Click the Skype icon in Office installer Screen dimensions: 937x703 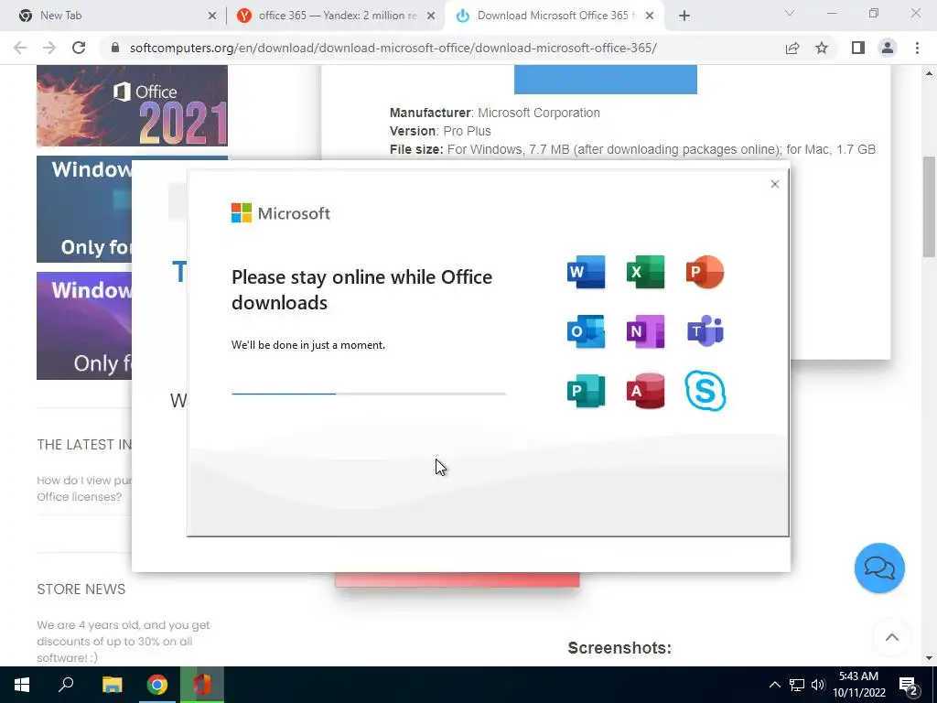pos(705,391)
